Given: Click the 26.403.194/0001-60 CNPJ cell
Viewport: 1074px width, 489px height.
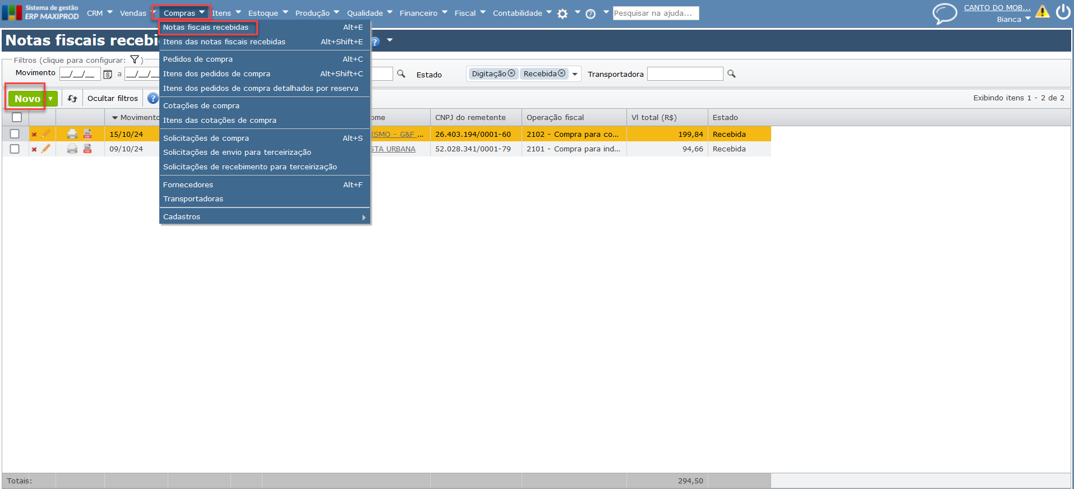Looking at the screenshot, I should 476,135.
